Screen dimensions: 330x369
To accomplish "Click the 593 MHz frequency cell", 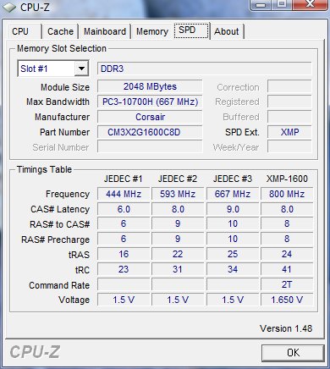I will click(x=178, y=194).
